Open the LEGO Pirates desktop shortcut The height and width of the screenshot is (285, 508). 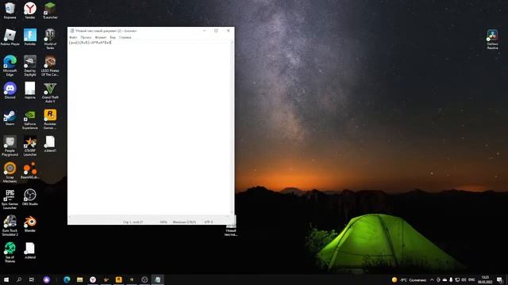coord(50,66)
